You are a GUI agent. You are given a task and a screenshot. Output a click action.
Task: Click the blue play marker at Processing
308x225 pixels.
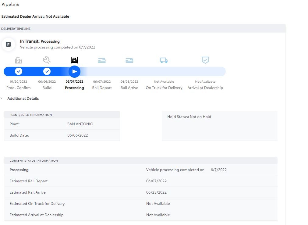pyautogui.click(x=74, y=72)
